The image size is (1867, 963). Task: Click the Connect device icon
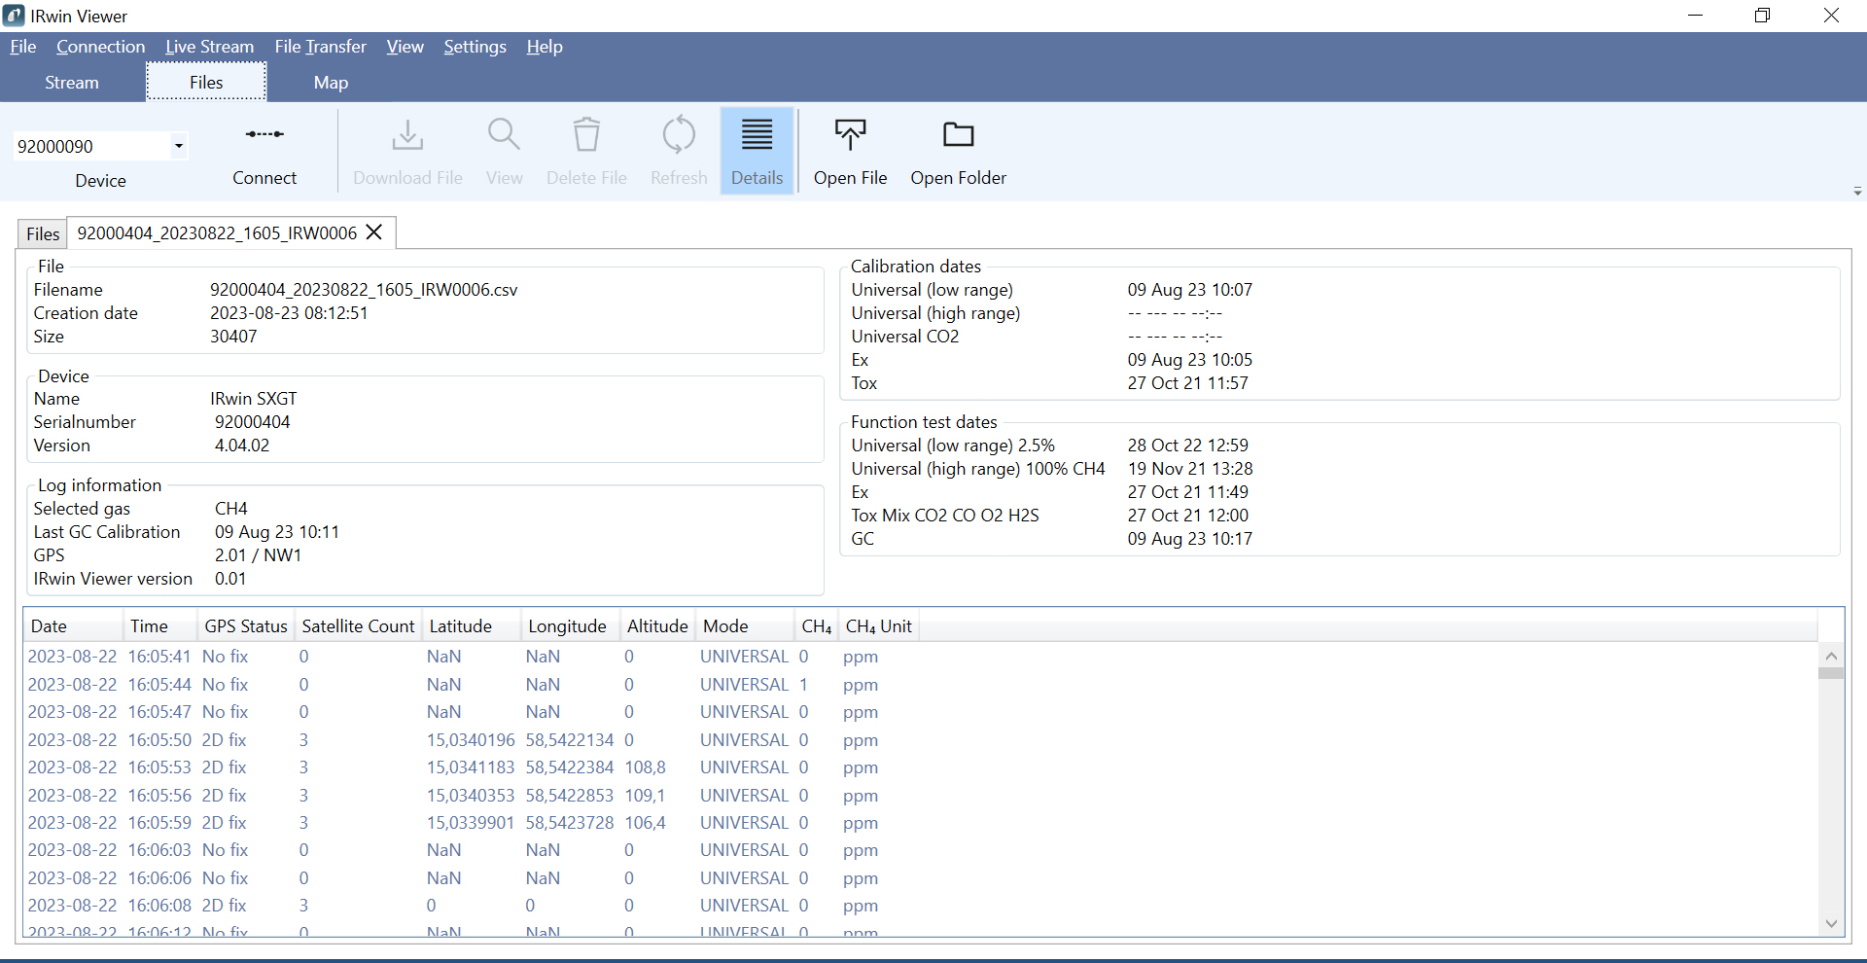click(264, 135)
